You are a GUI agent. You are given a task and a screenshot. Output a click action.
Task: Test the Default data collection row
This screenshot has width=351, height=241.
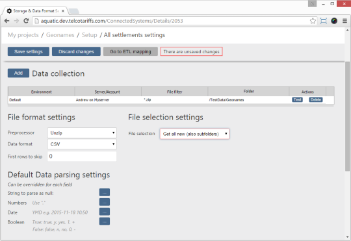tap(297, 99)
